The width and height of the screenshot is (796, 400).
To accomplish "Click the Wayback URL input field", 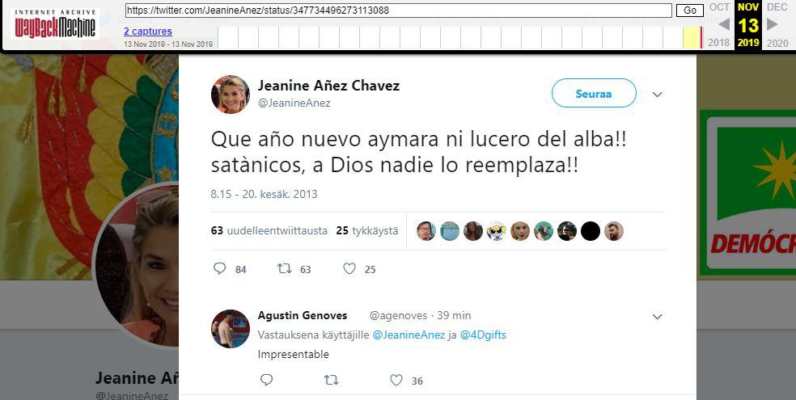I will point(399,11).
